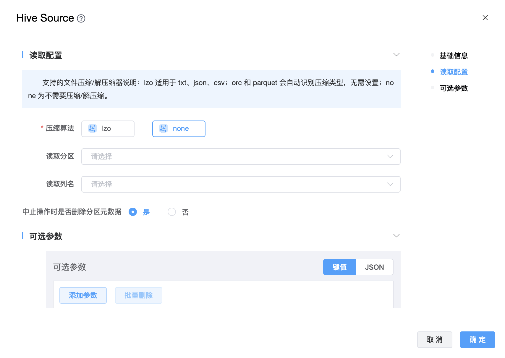Jump to 基础信息 in side navigation
The width and height of the screenshot is (505, 358).
coord(454,56)
